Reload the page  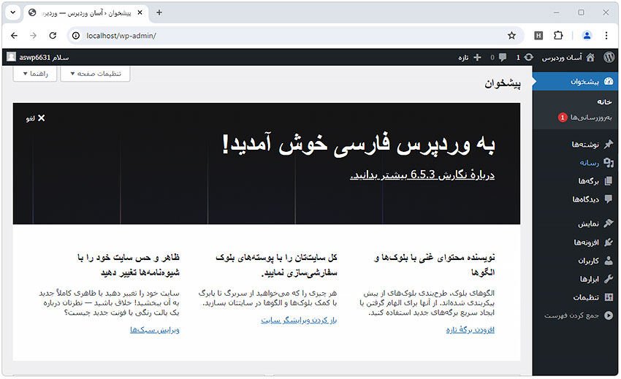click(x=53, y=36)
